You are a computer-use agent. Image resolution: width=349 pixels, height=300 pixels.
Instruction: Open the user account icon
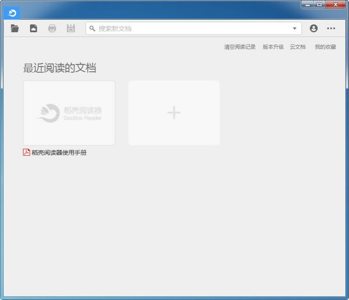314,28
